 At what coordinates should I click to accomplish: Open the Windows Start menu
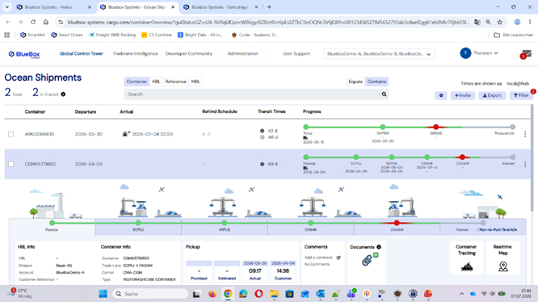coord(103,294)
